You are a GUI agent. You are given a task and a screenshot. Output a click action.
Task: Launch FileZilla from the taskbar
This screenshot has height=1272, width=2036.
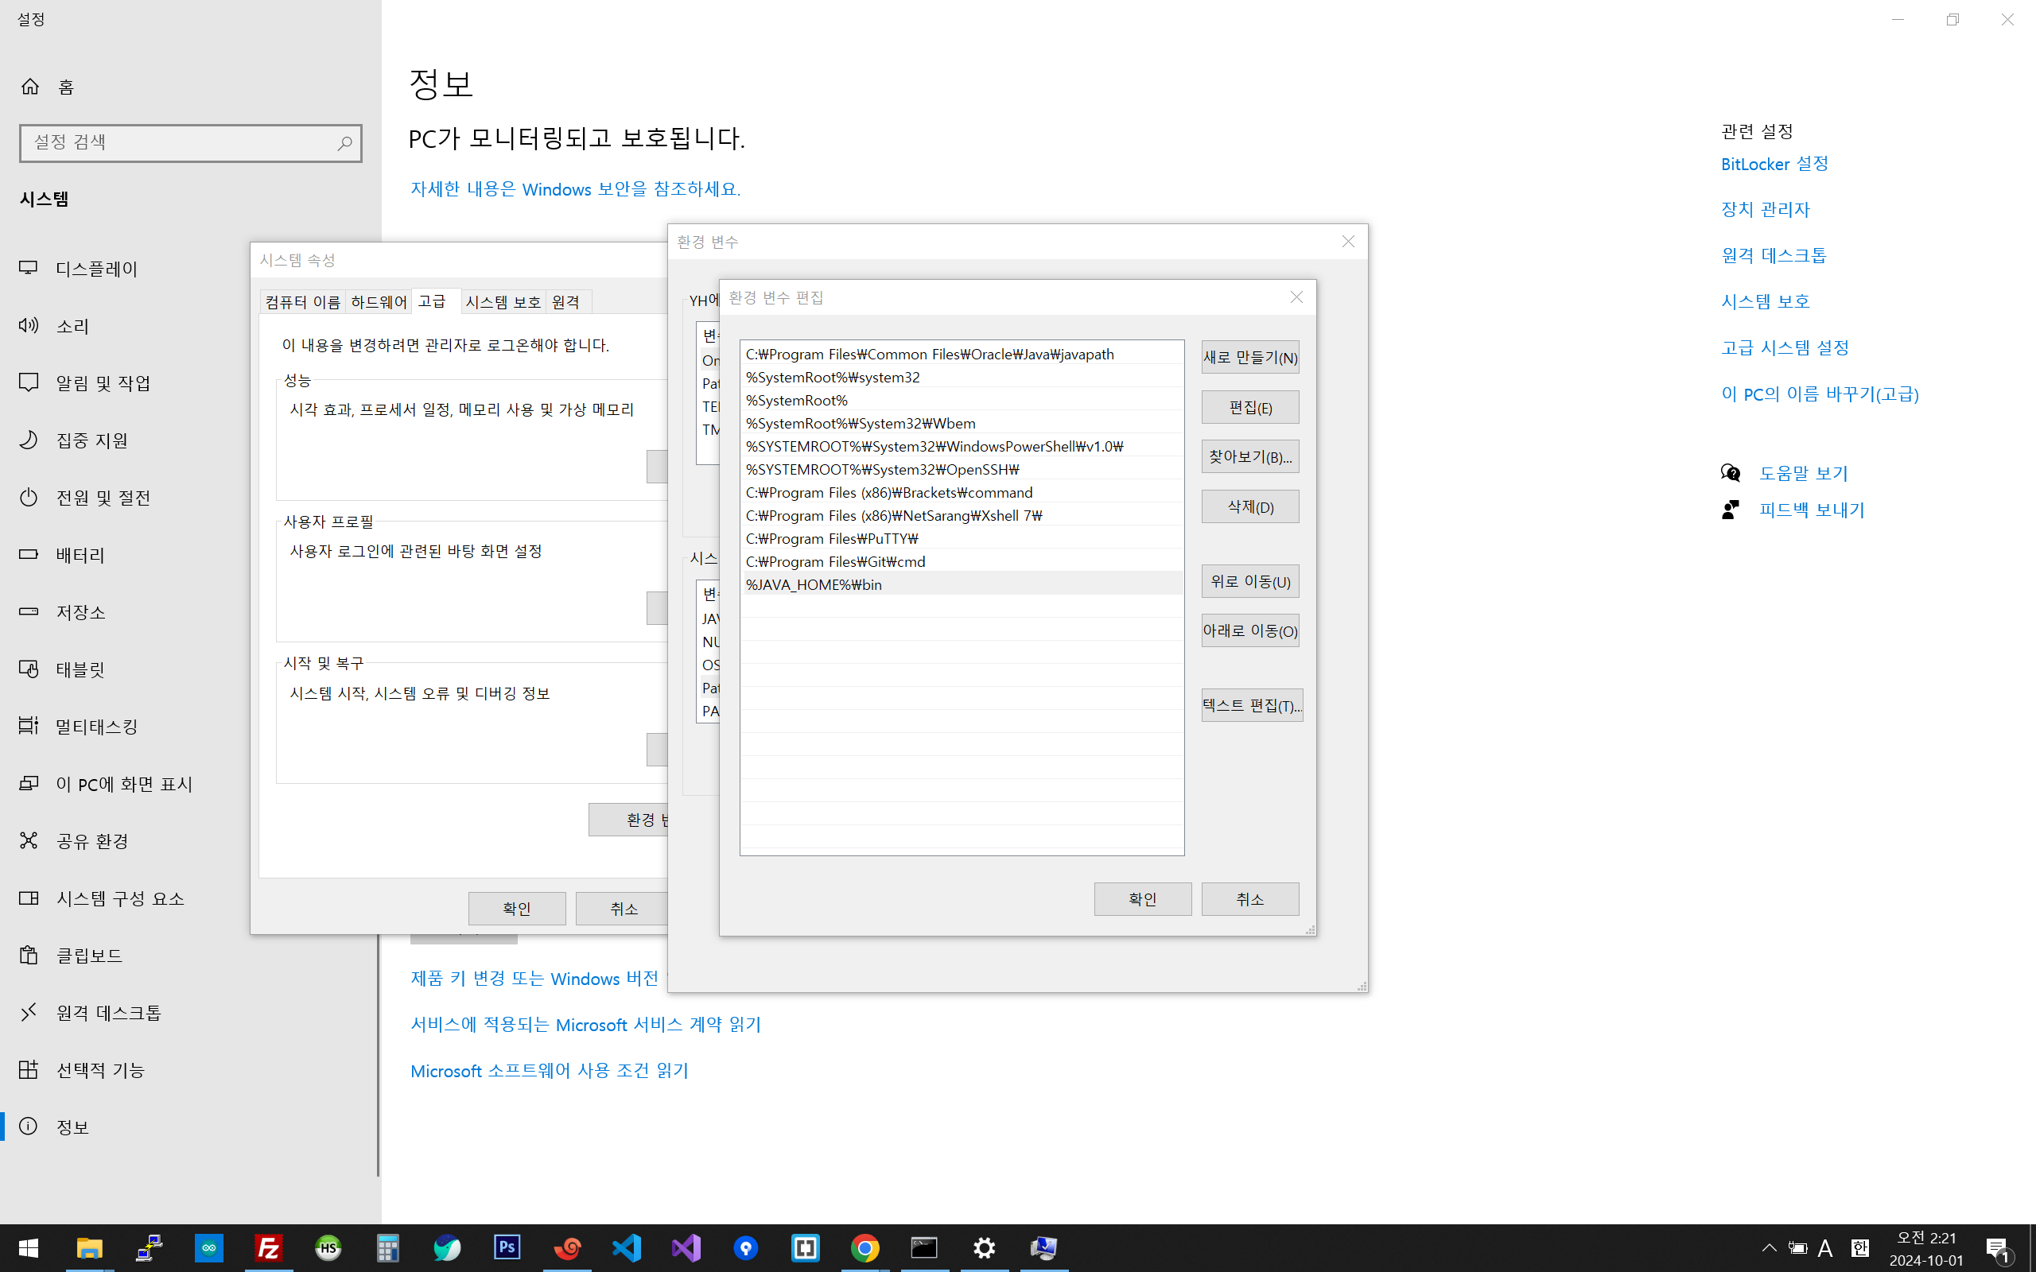[268, 1247]
